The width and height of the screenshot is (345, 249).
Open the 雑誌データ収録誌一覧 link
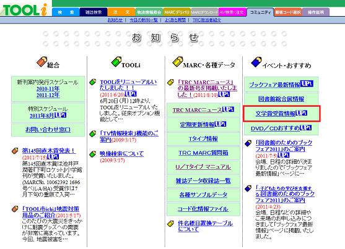(x=203, y=181)
